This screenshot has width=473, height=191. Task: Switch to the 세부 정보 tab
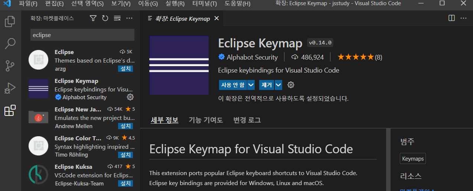[164, 120]
